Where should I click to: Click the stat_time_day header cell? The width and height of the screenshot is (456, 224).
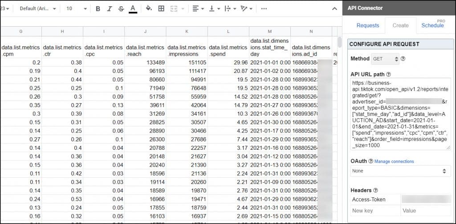point(270,47)
